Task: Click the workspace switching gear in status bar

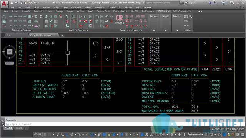Action: [171, 135]
